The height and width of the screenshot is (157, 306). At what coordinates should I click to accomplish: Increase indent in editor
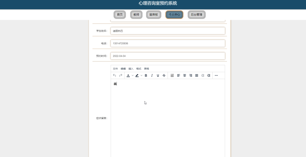point(209,75)
